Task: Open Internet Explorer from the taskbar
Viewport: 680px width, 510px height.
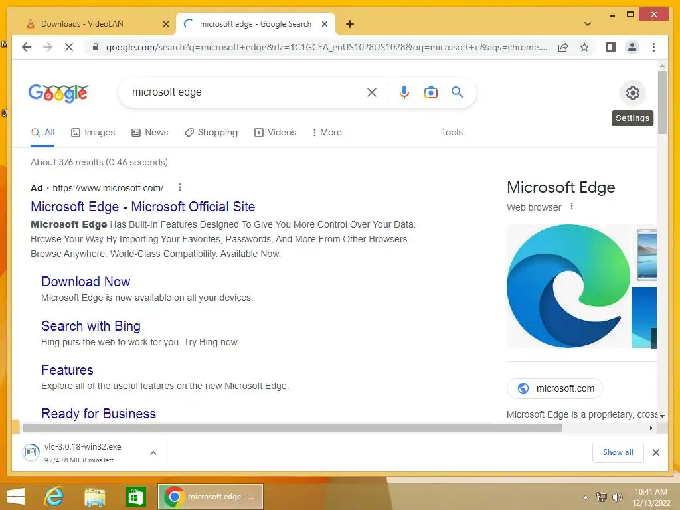Action: (54, 497)
